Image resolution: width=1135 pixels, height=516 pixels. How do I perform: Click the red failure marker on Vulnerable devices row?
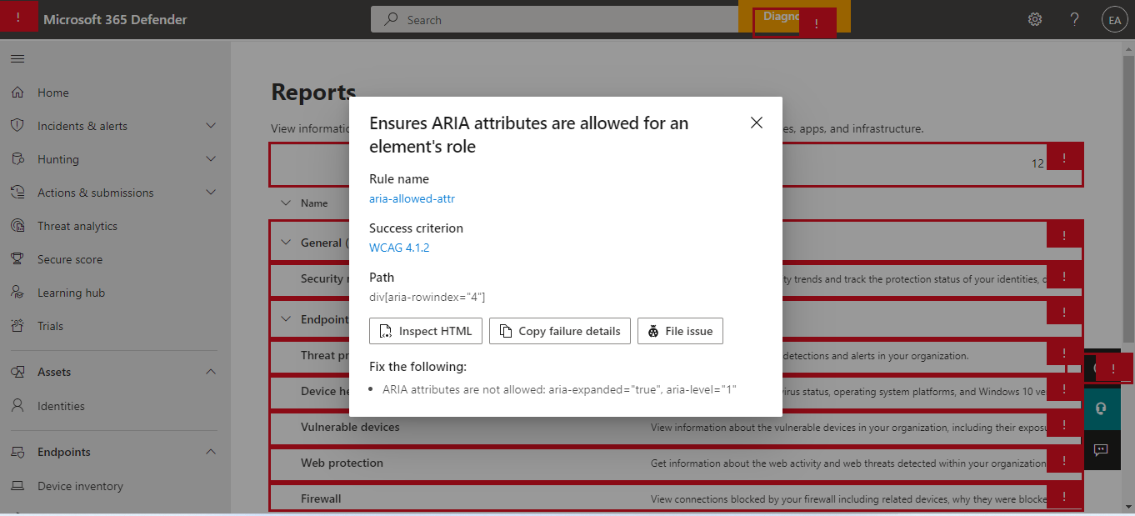tap(1064, 425)
